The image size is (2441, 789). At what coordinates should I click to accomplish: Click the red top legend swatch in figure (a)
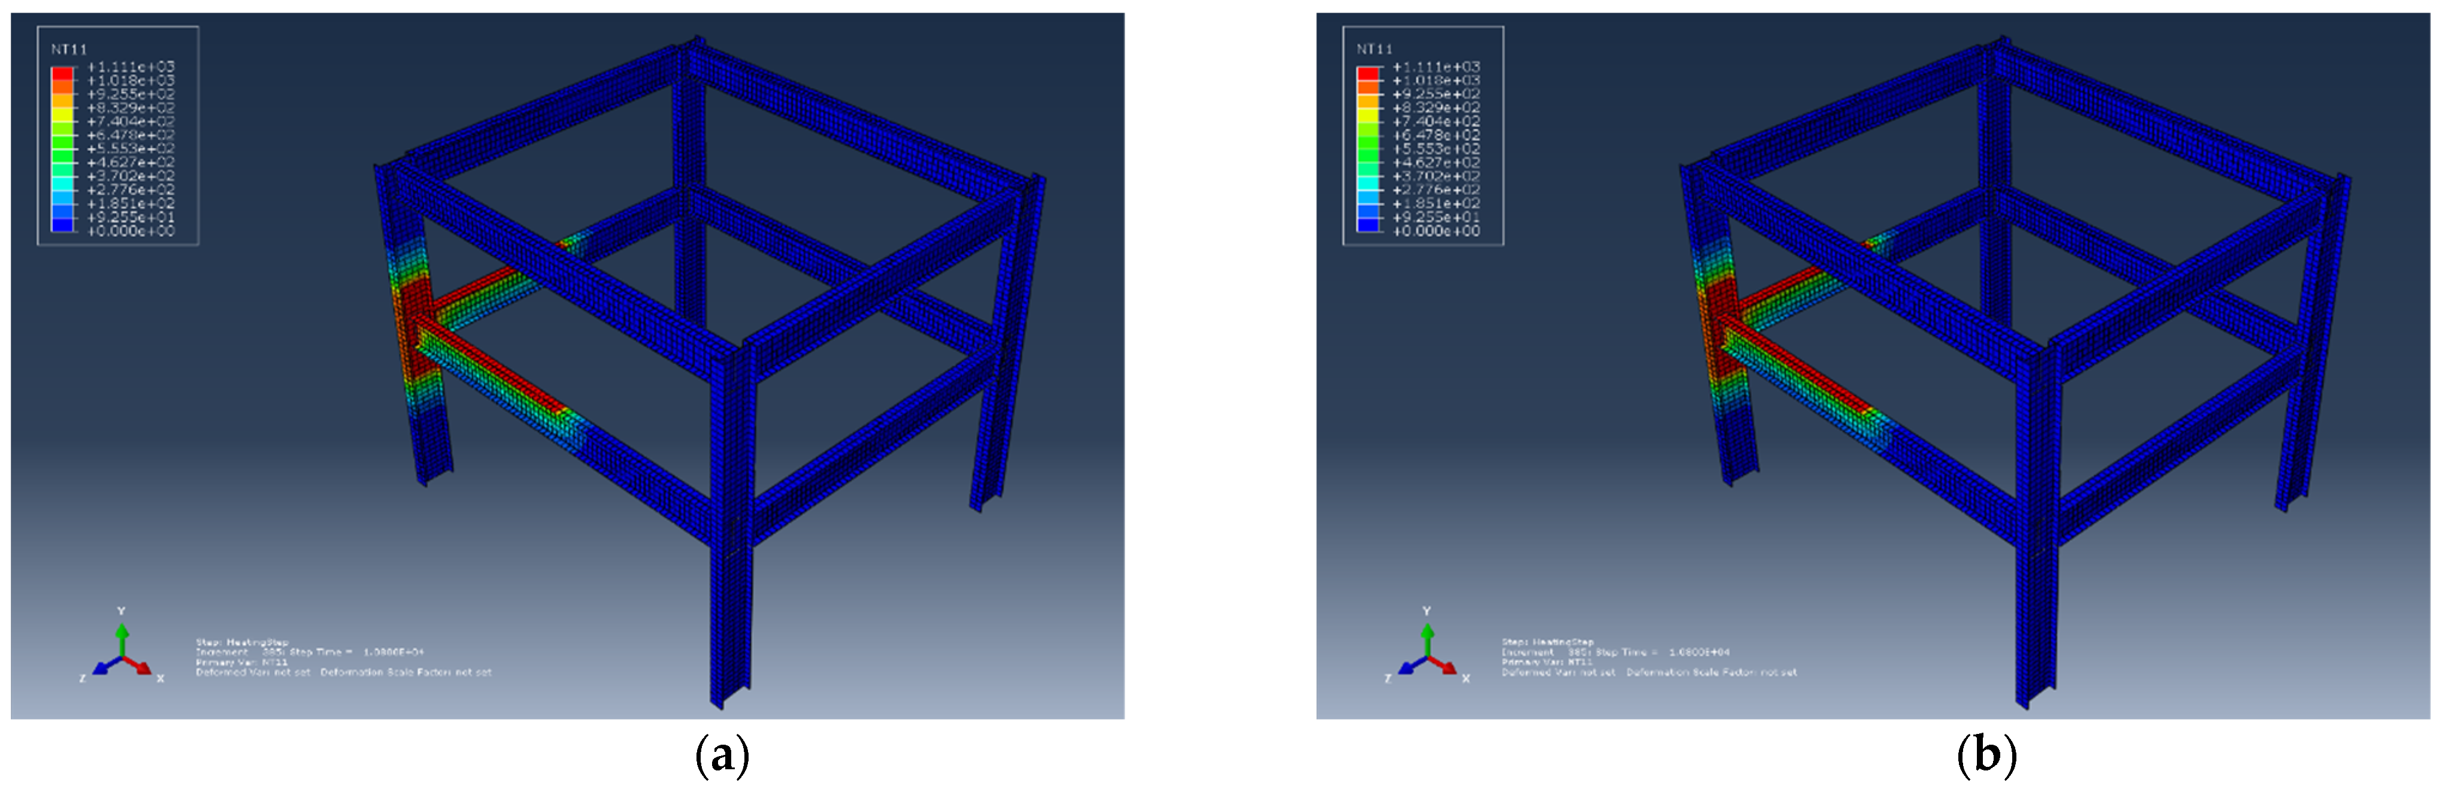62,73
